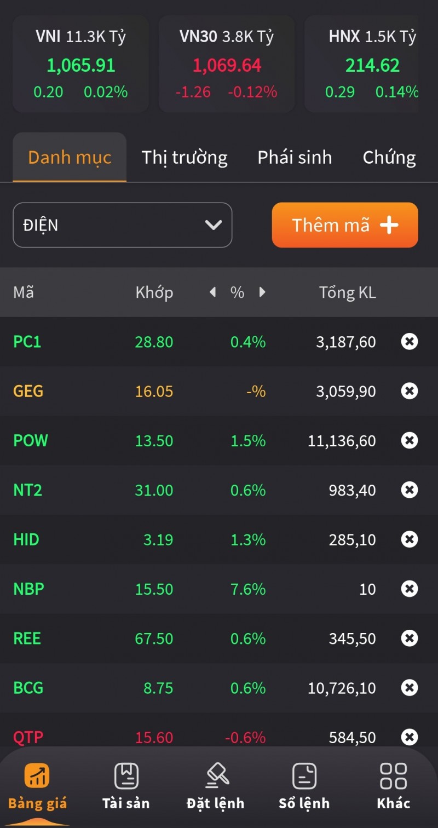Click the left arrow beside % column
This screenshot has width=438, height=828.
tap(212, 292)
